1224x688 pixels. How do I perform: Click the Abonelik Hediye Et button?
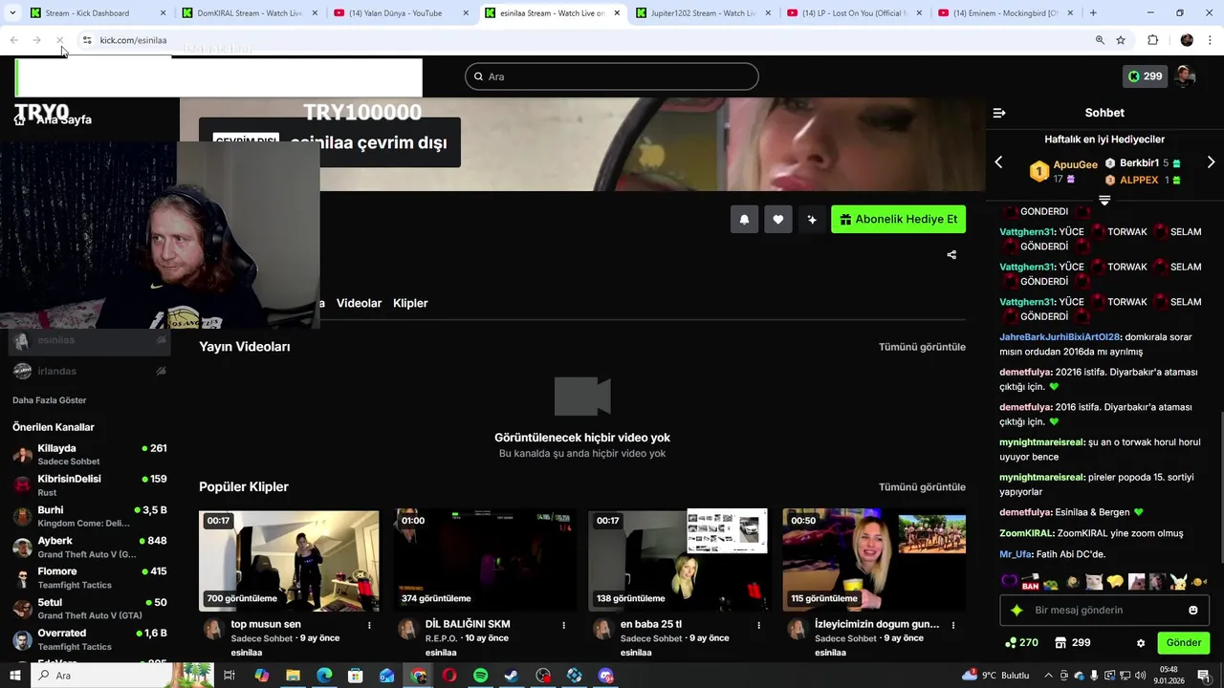[898, 219]
